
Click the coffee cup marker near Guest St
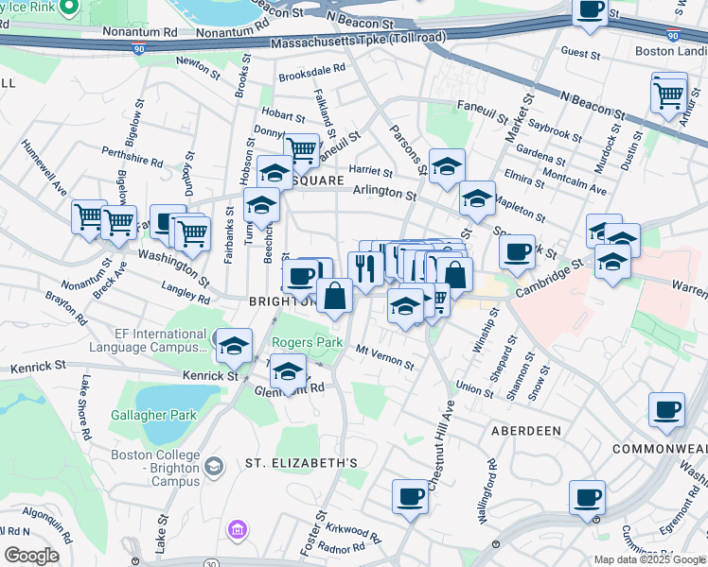pos(590,11)
